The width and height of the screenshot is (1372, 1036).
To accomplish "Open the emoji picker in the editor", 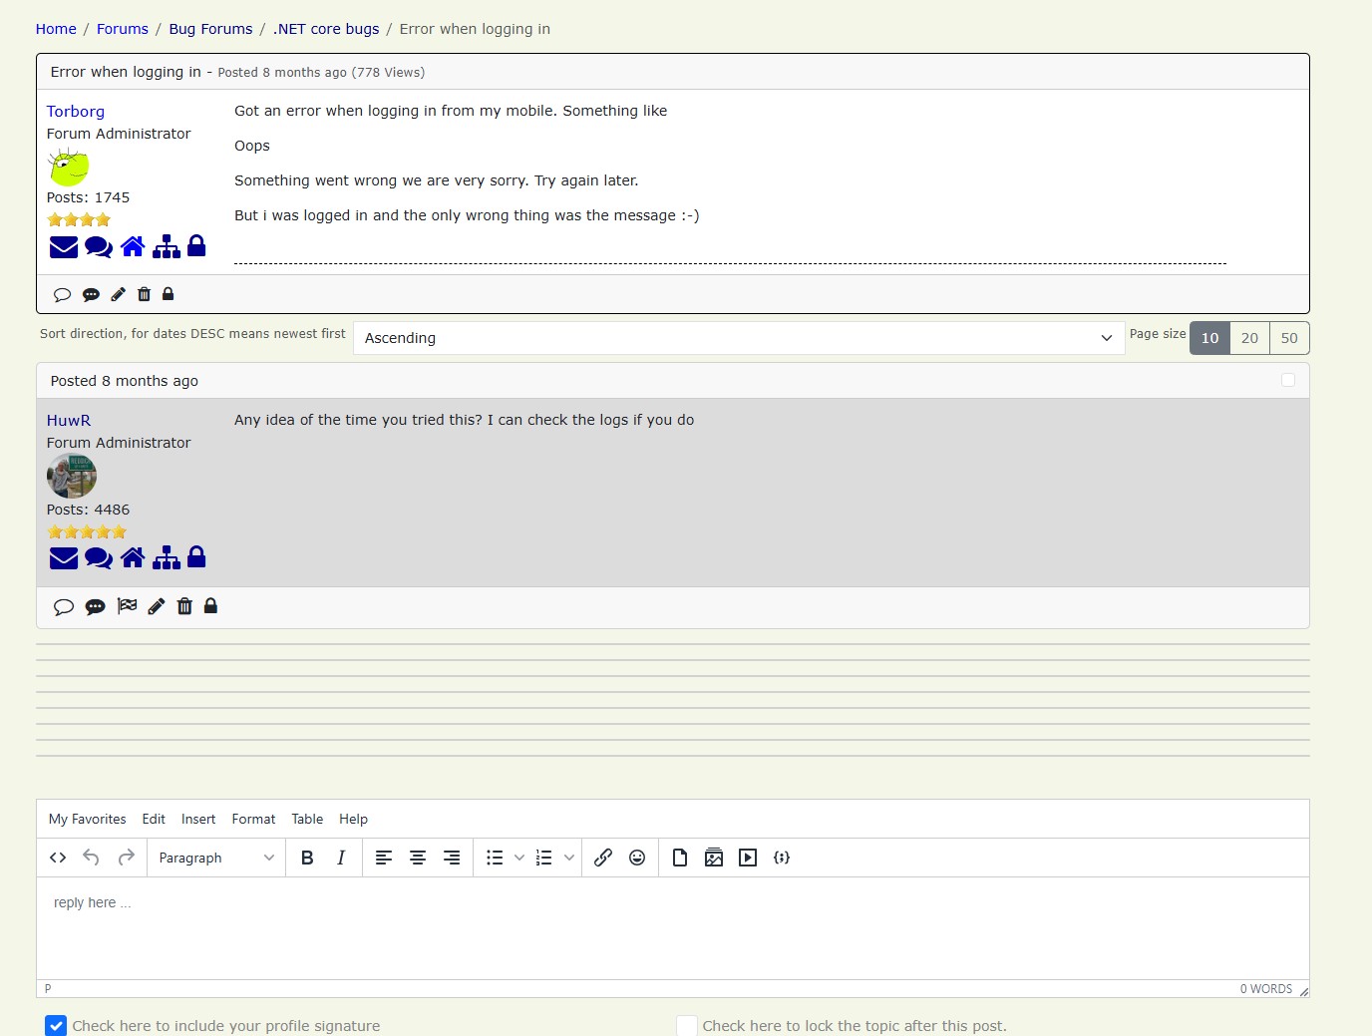I will (x=637, y=858).
